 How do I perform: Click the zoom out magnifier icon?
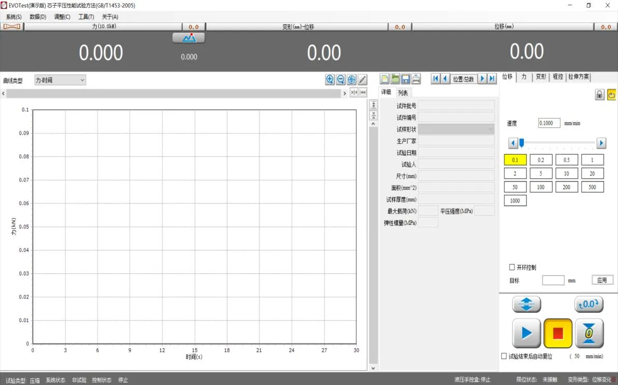(x=341, y=79)
